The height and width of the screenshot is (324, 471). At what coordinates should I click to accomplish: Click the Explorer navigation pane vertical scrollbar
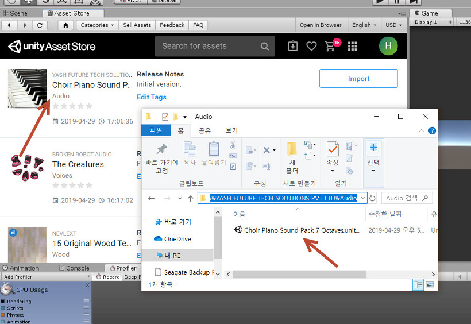[x=218, y=239]
